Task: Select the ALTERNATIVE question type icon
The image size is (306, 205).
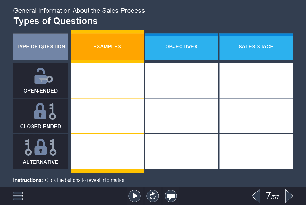Action: [40, 147]
